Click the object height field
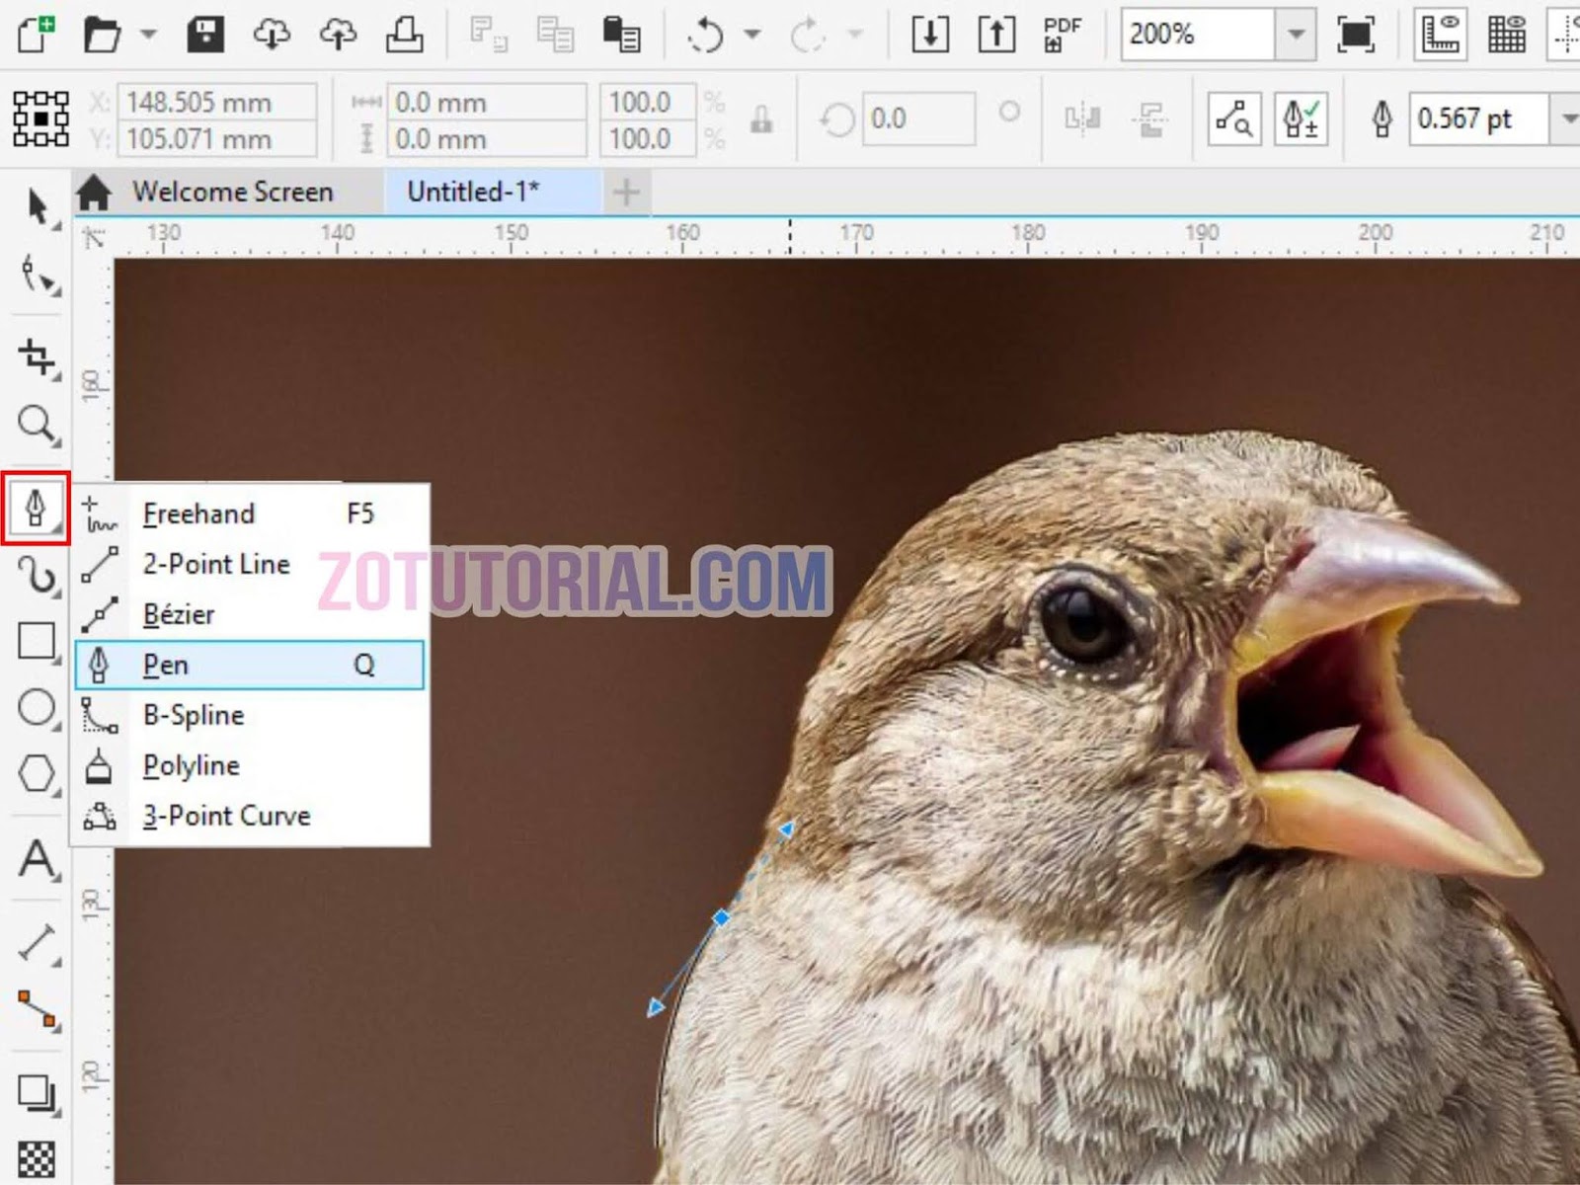 coord(486,139)
